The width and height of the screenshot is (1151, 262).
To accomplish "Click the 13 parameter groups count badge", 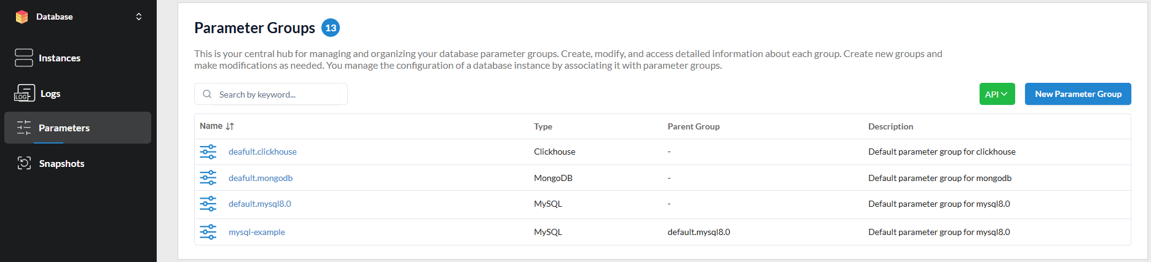I will 331,28.
